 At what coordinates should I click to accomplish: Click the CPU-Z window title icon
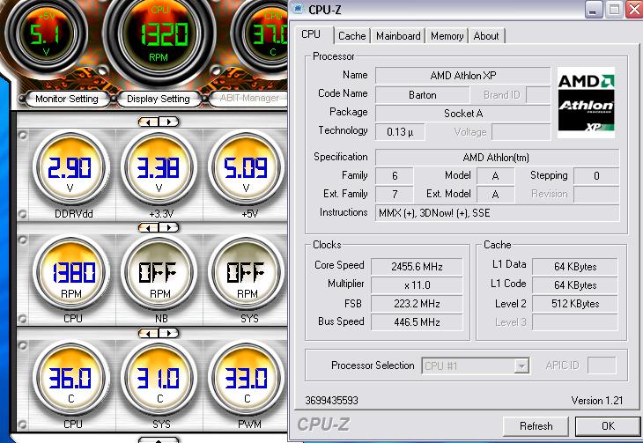298,9
